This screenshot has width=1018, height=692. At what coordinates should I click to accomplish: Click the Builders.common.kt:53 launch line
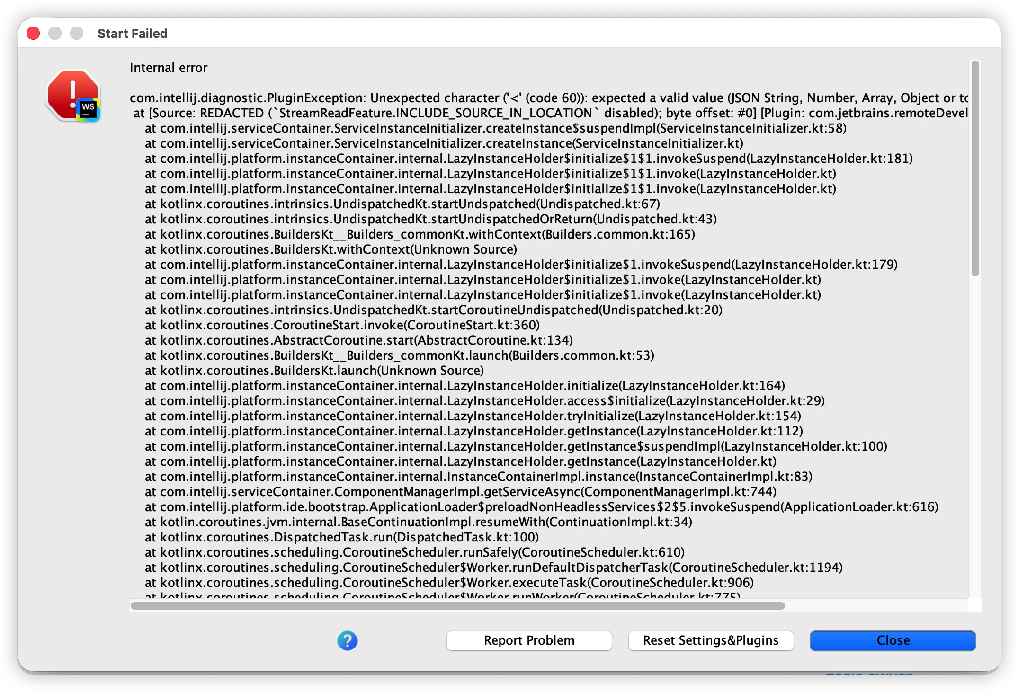[x=400, y=355]
